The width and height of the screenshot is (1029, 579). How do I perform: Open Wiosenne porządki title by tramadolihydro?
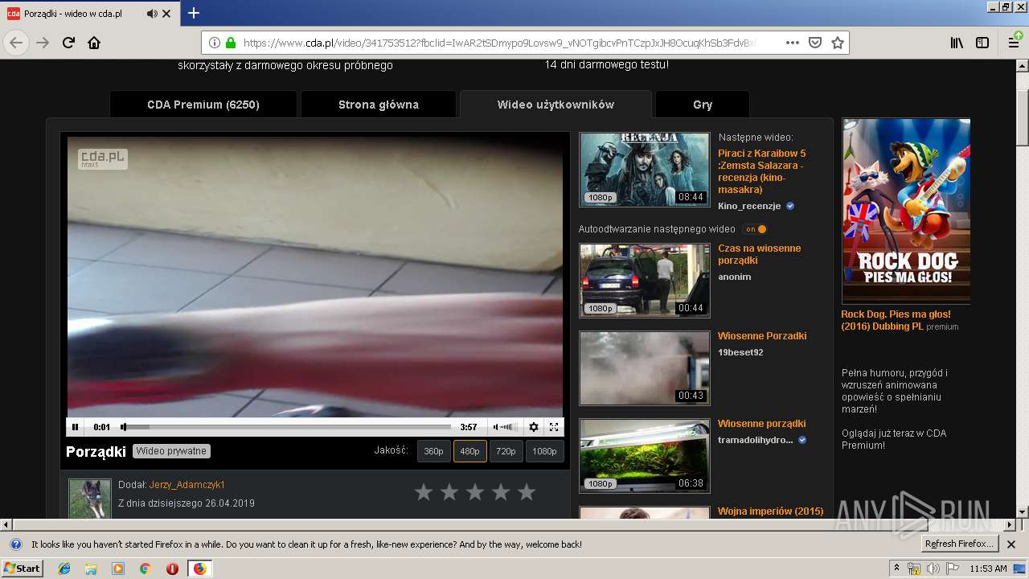(x=761, y=424)
